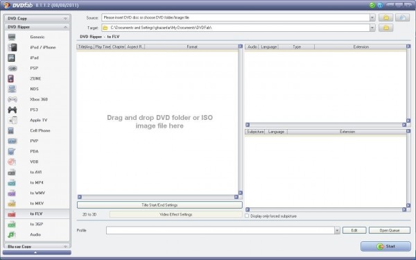
Task: Click title list scroll down arrow
Action: pyautogui.click(x=241, y=193)
